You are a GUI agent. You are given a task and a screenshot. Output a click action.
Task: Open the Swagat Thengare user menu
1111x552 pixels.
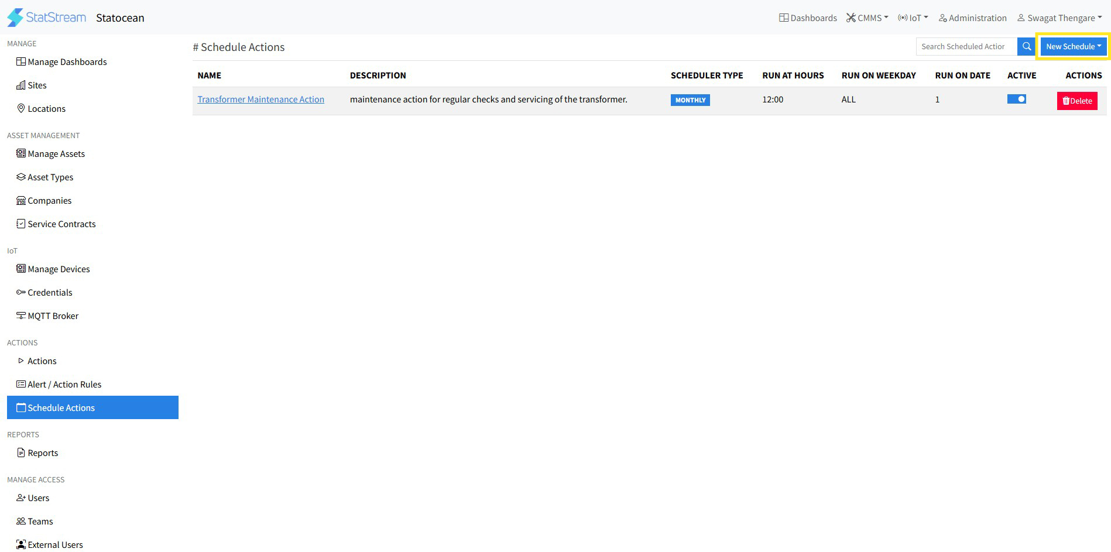click(1059, 18)
